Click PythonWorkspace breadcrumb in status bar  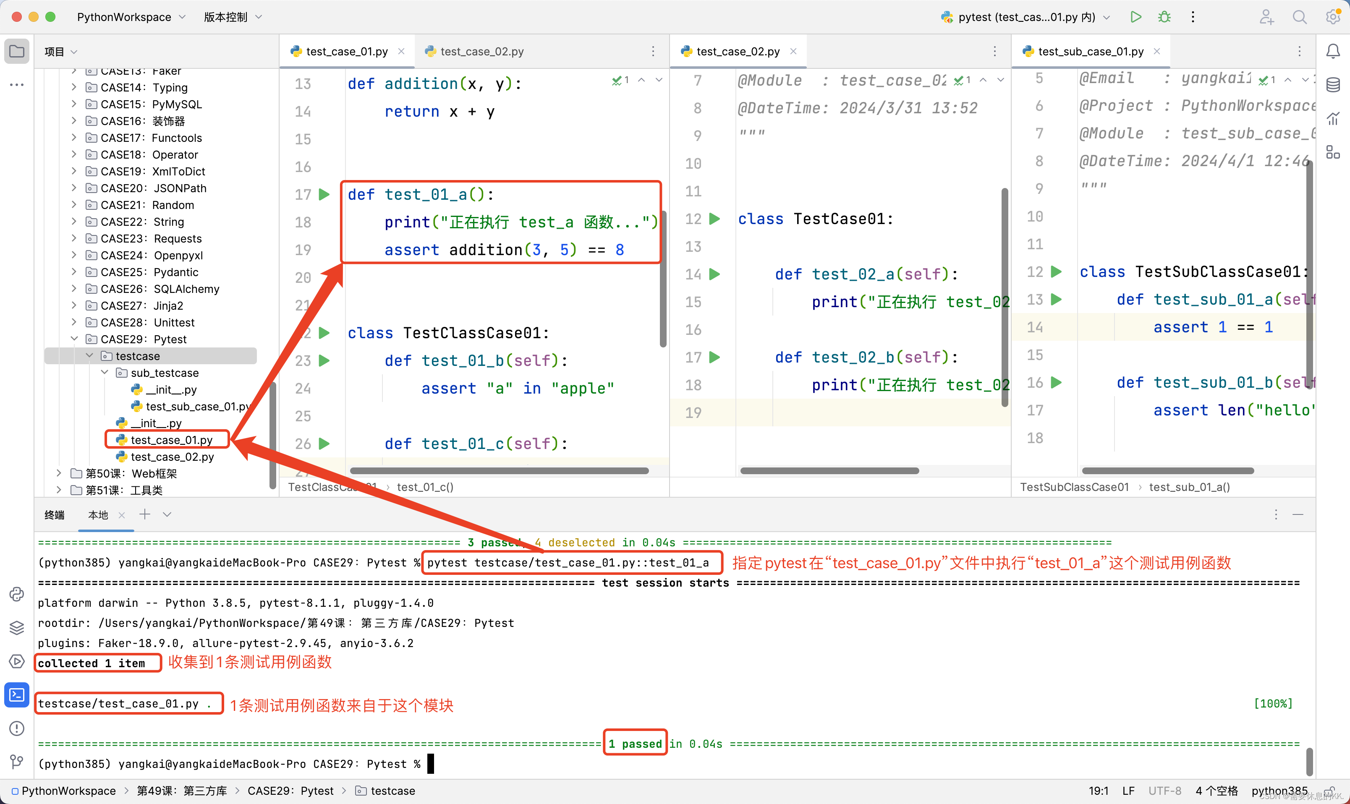click(x=64, y=791)
